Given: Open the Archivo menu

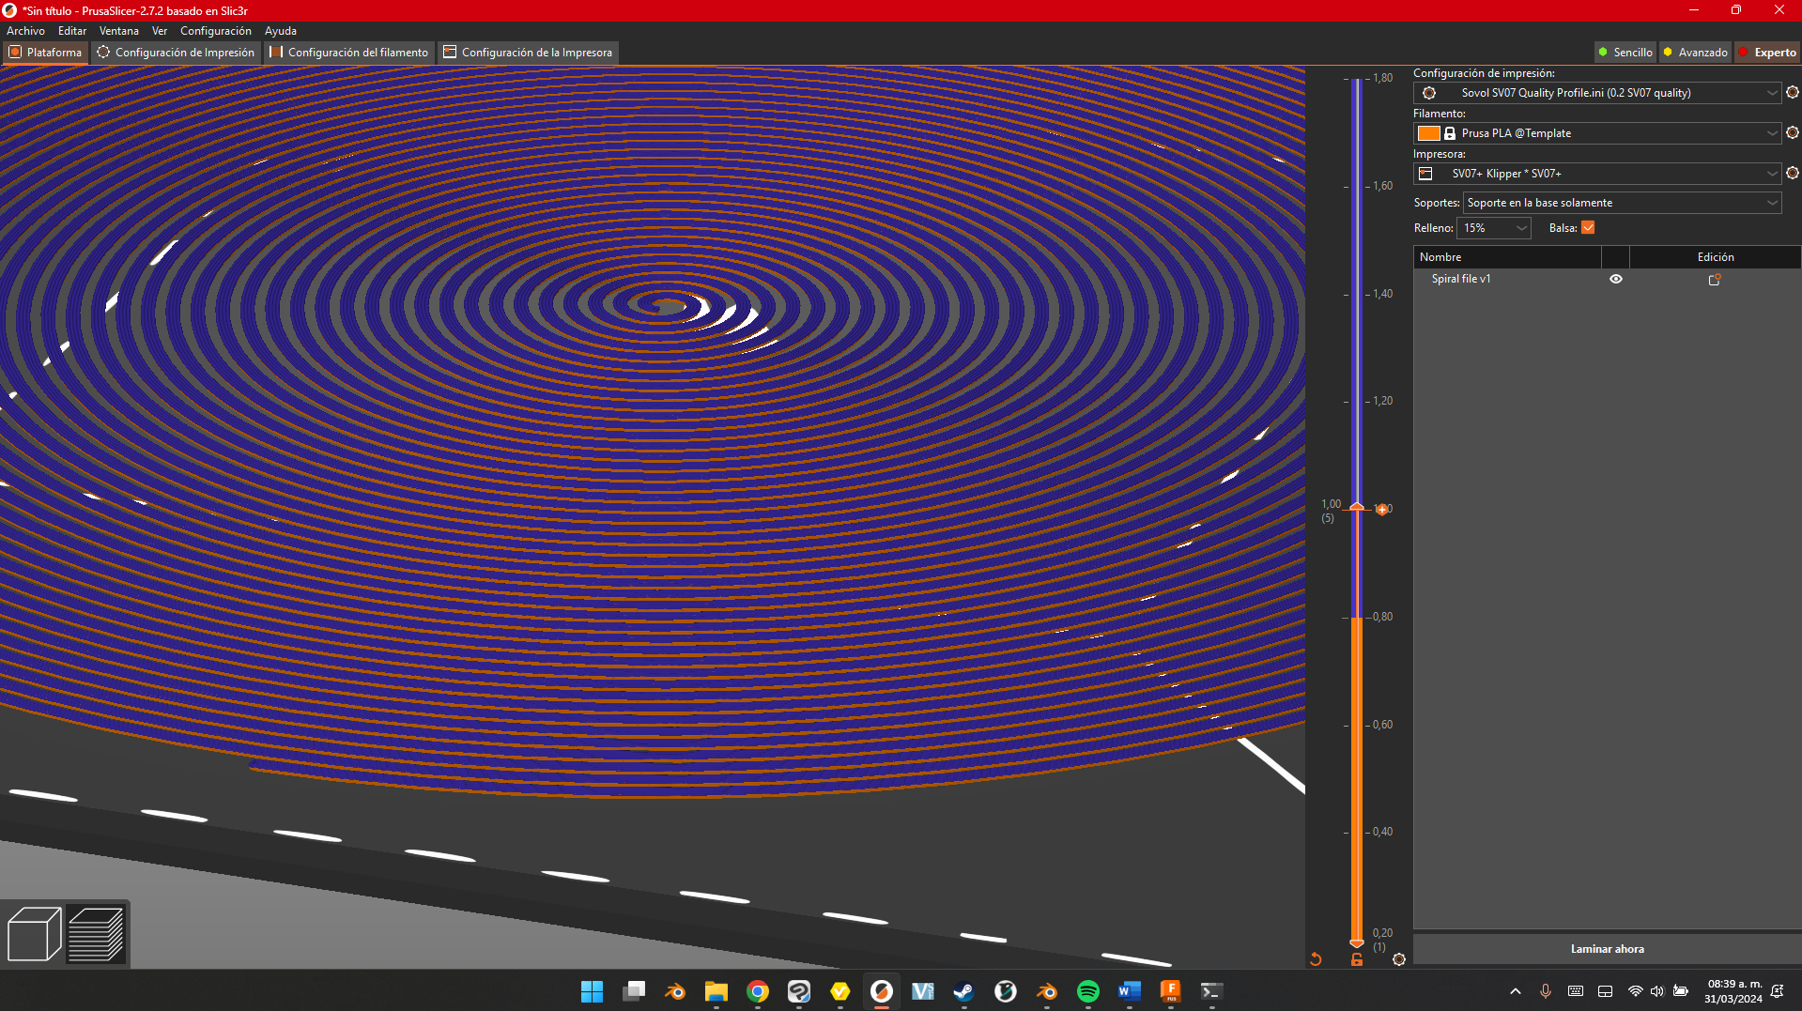Looking at the screenshot, I should tap(25, 31).
